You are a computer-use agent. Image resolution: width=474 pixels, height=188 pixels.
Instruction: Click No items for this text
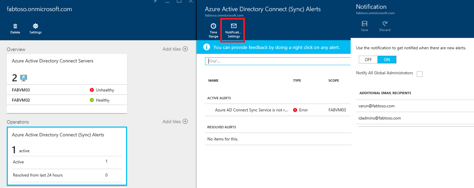pyautogui.click(x=223, y=139)
